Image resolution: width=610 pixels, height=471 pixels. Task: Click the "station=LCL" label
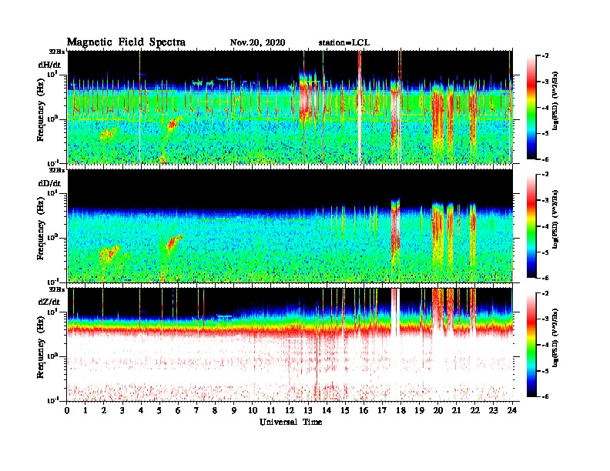click(344, 42)
